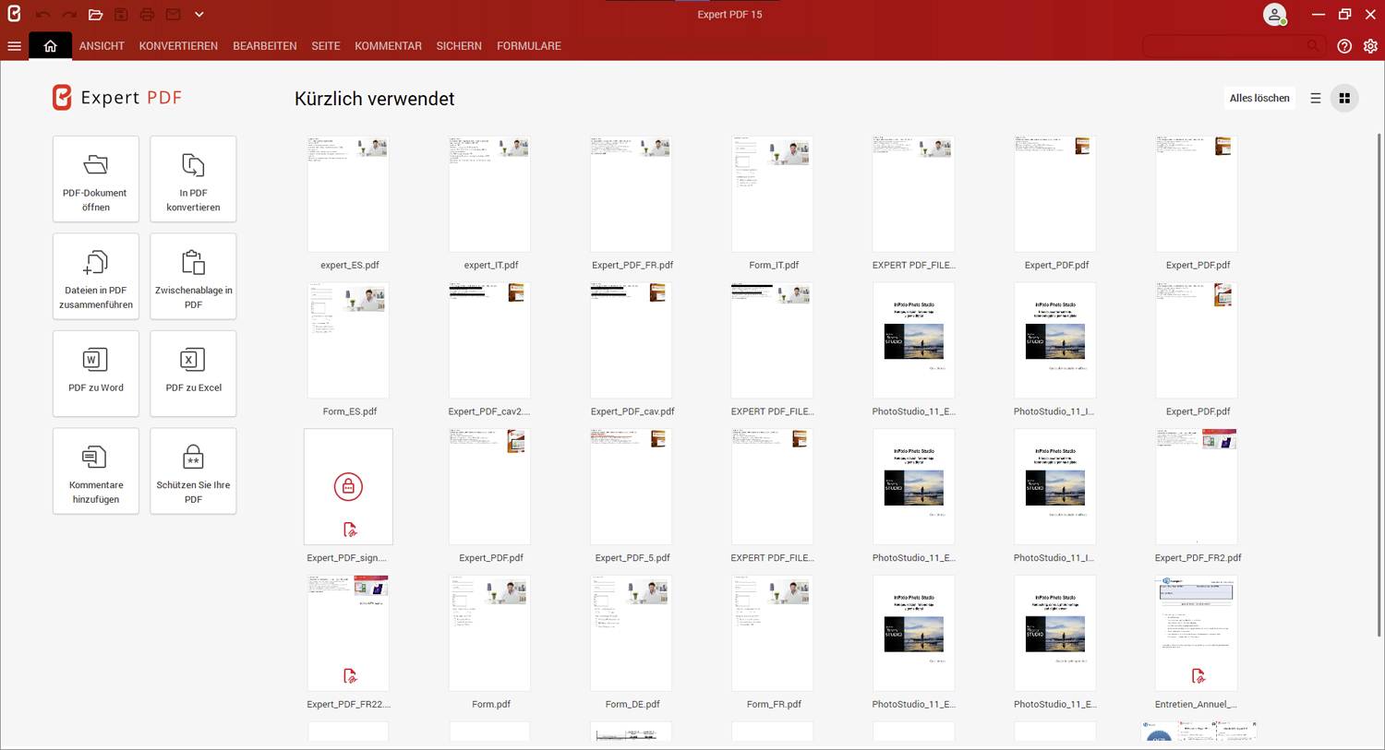Open help with the question mark icon

click(x=1344, y=46)
